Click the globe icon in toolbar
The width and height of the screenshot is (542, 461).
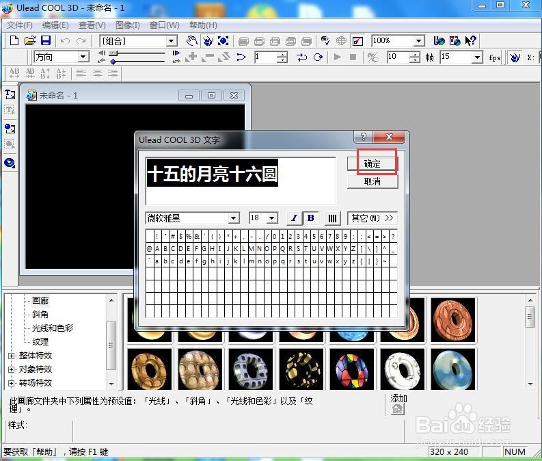[341, 41]
